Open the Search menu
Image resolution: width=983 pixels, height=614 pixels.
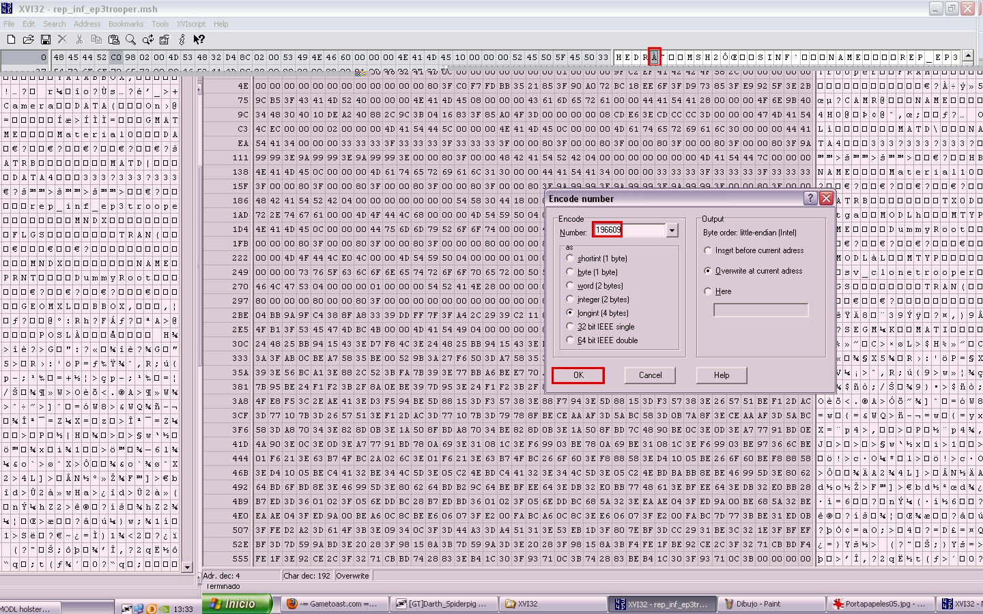(x=55, y=24)
